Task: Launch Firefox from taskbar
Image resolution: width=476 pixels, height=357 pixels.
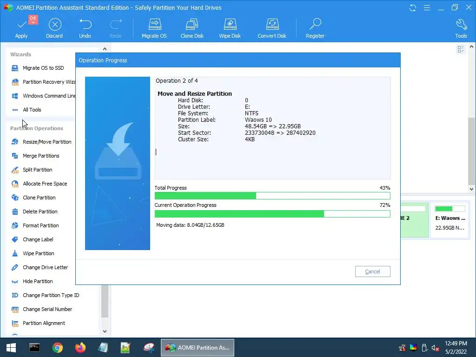Action: click(80, 348)
